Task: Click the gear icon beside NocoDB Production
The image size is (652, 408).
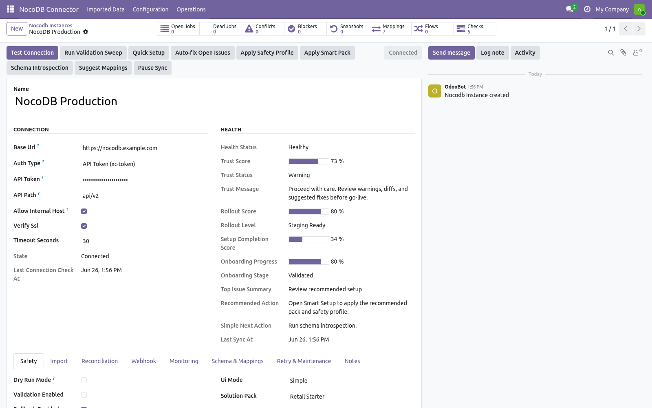Action: click(86, 32)
